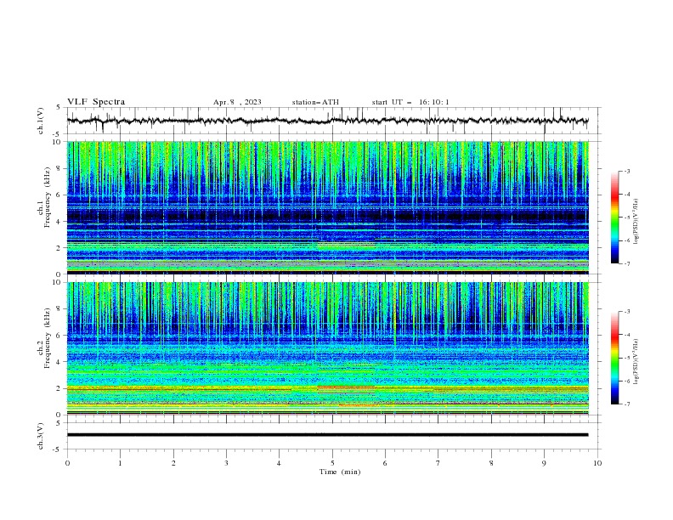Click the upper colorbar log(PSD) label
The image size is (673, 520).
click(636, 222)
